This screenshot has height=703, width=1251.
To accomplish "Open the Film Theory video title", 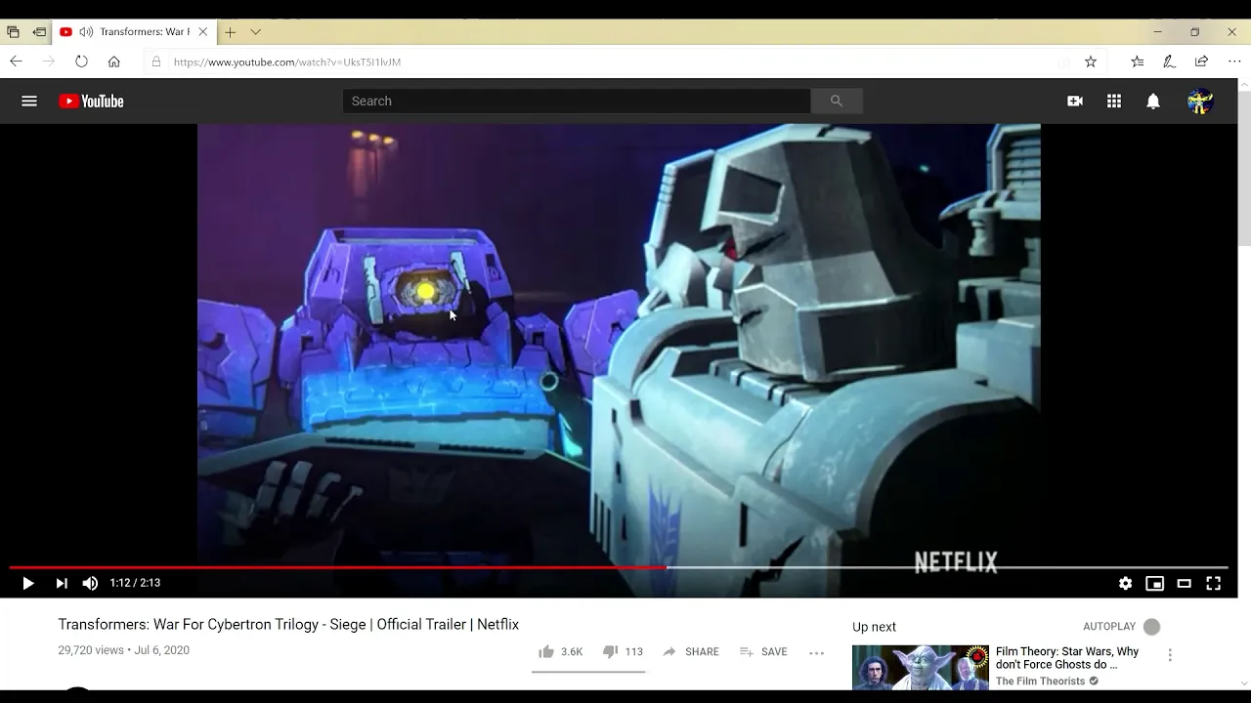I will (x=1067, y=658).
